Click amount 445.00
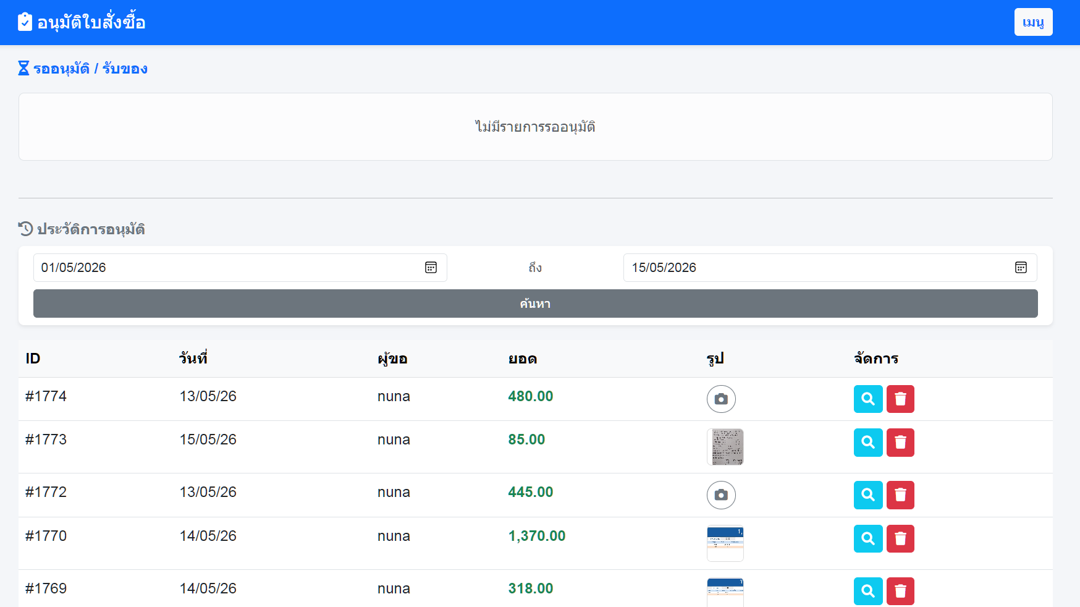Viewport: 1080px width, 607px height. [531, 492]
